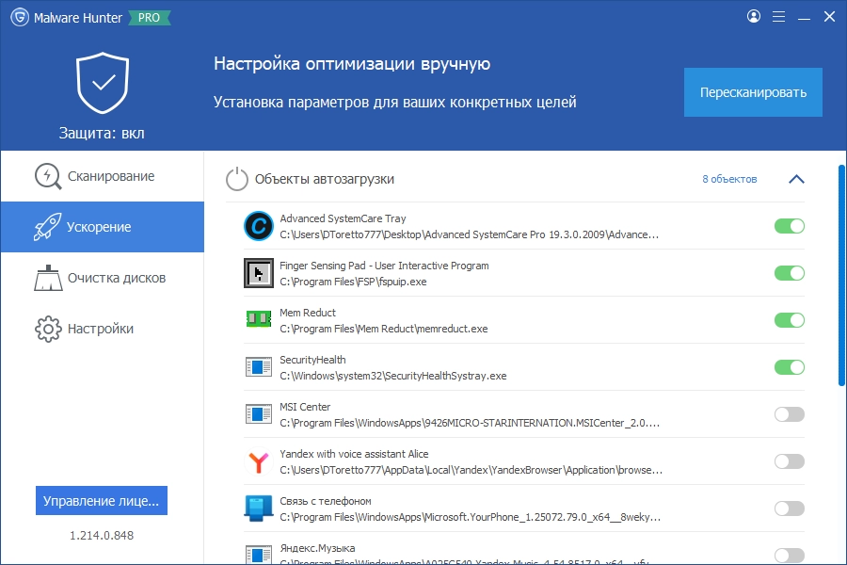Click the Mem Reduct name text
The width and height of the screenshot is (847, 565).
(308, 313)
